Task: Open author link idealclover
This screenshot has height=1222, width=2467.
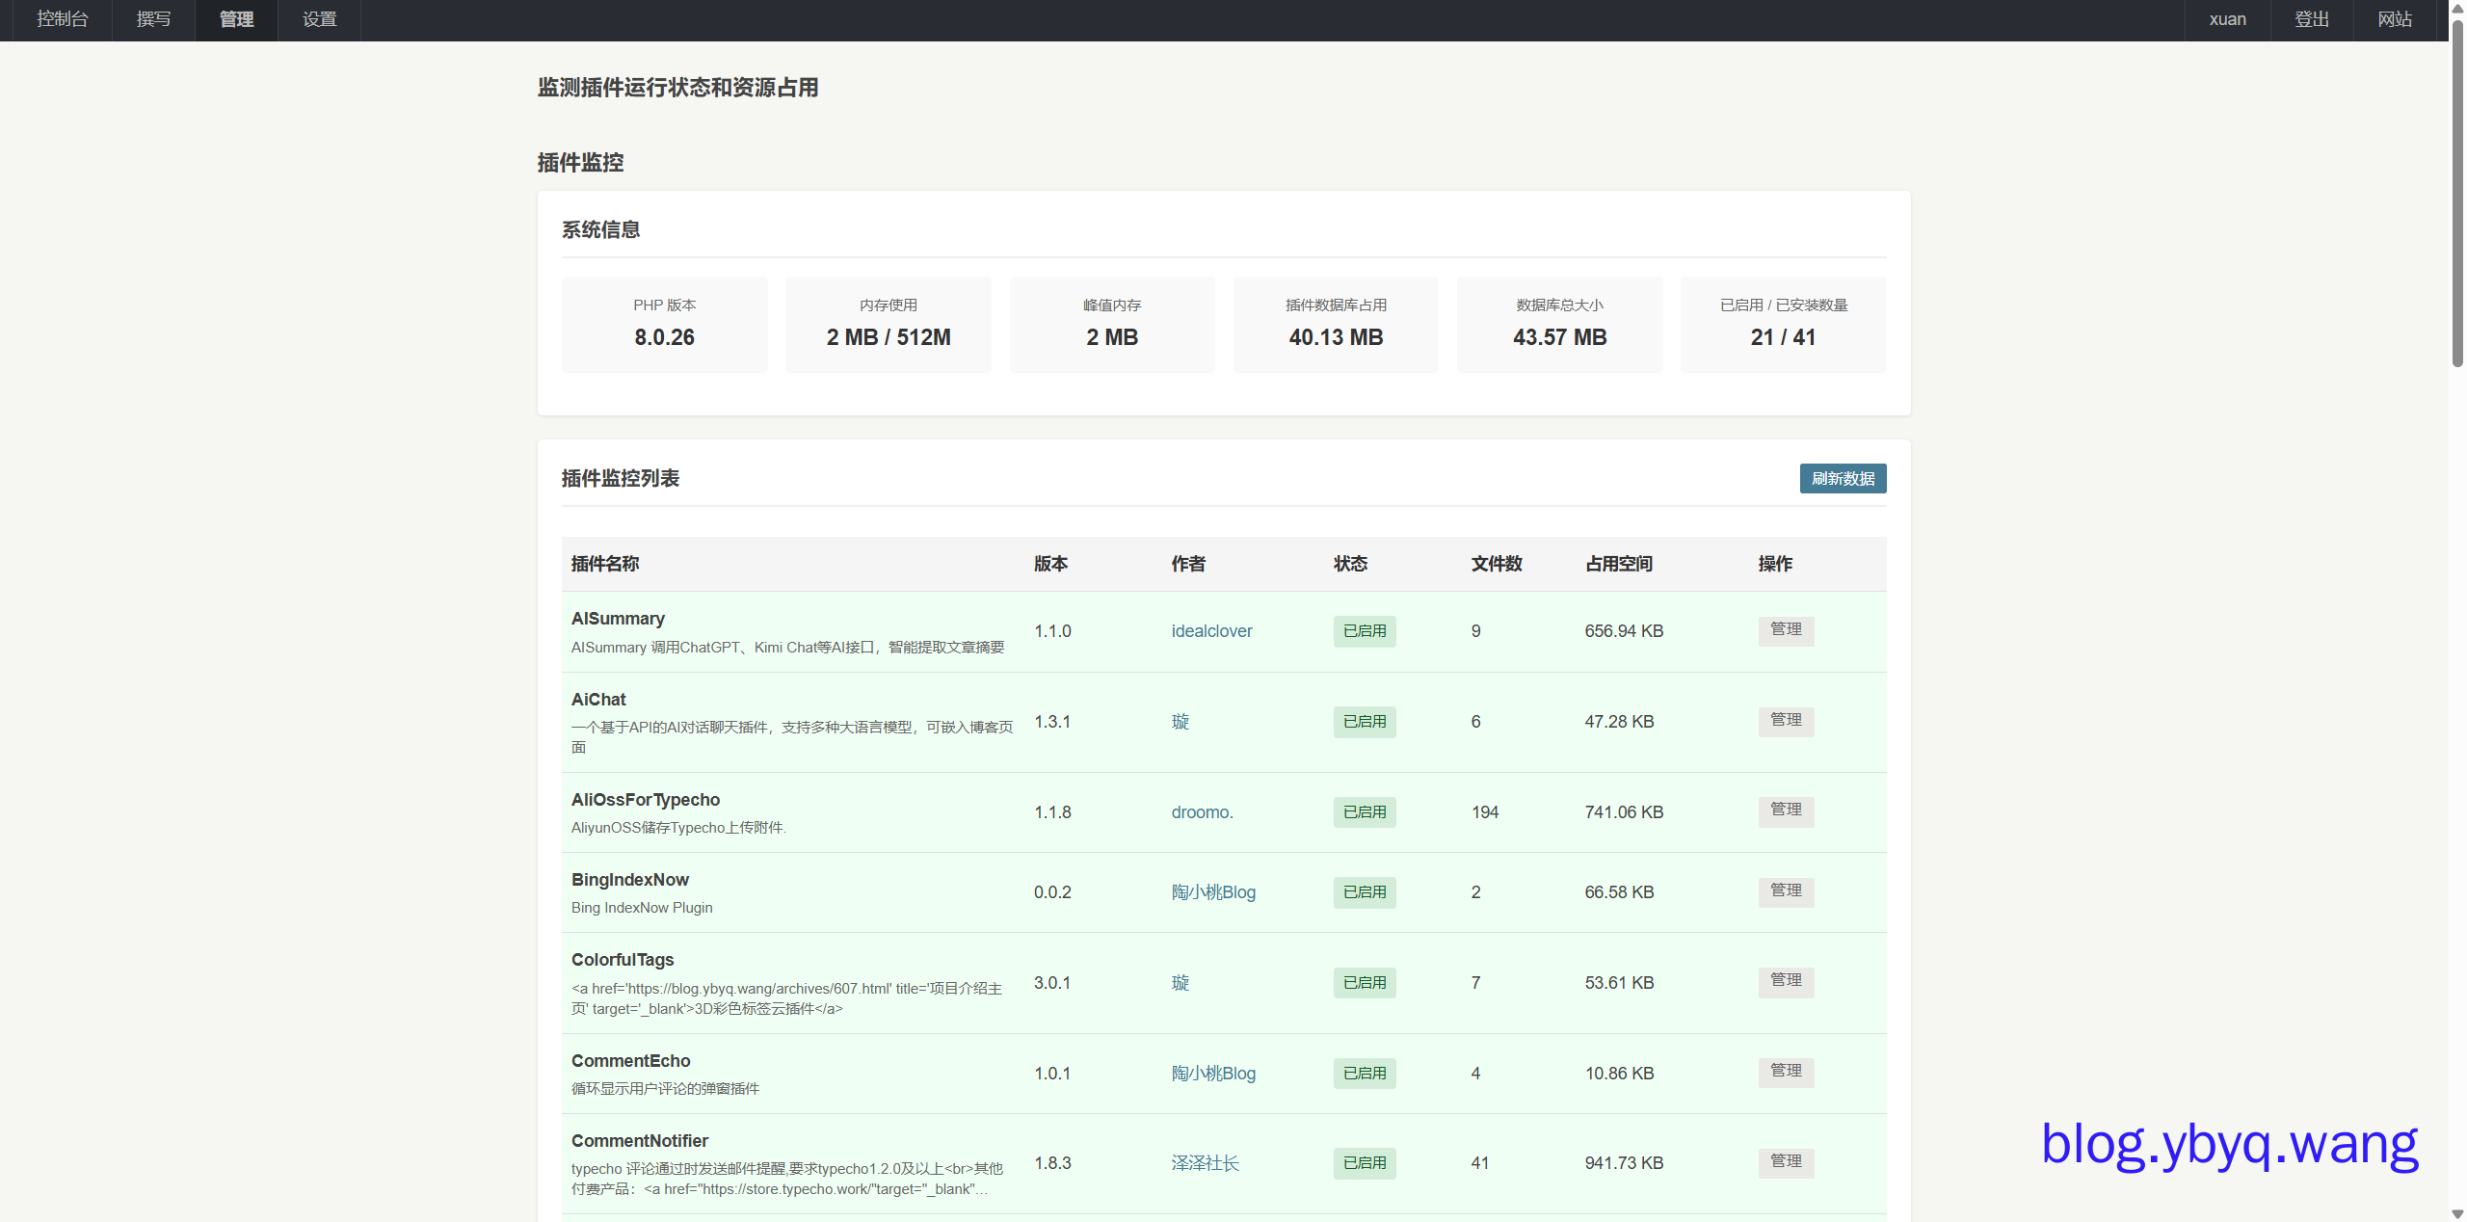Action: pos(1211,631)
